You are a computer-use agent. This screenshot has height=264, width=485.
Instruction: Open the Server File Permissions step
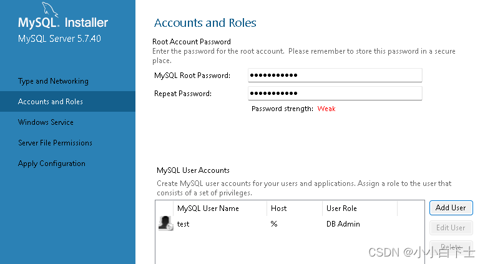coord(55,143)
